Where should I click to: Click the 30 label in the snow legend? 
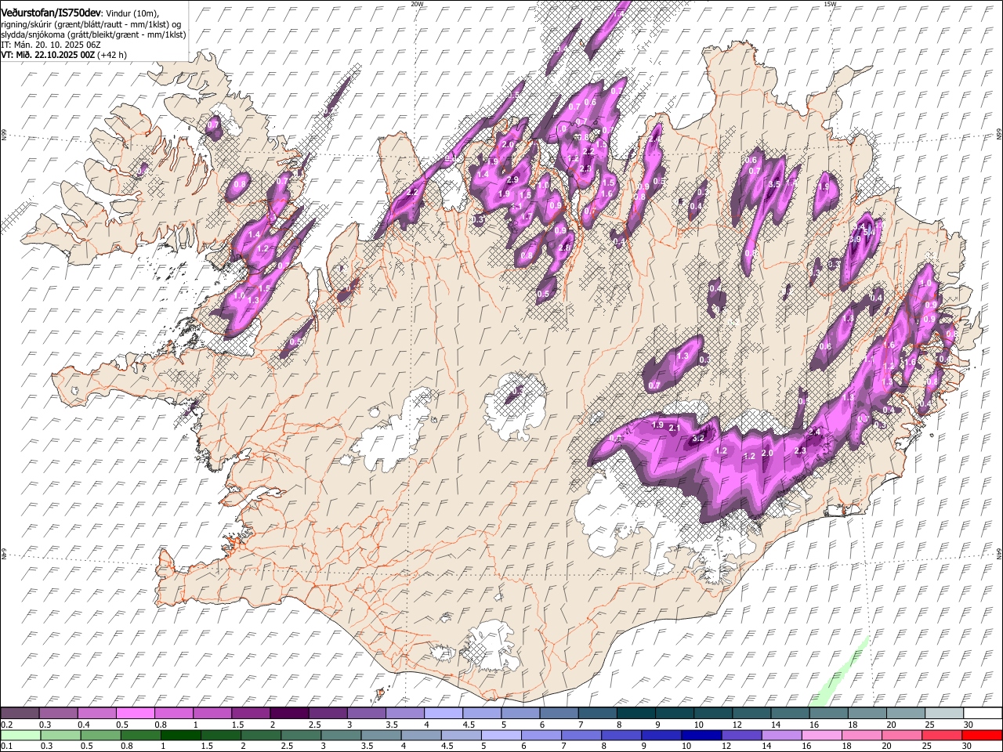pyautogui.click(x=968, y=725)
